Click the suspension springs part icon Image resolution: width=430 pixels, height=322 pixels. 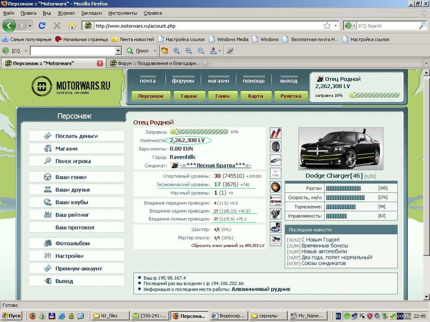[275, 134]
